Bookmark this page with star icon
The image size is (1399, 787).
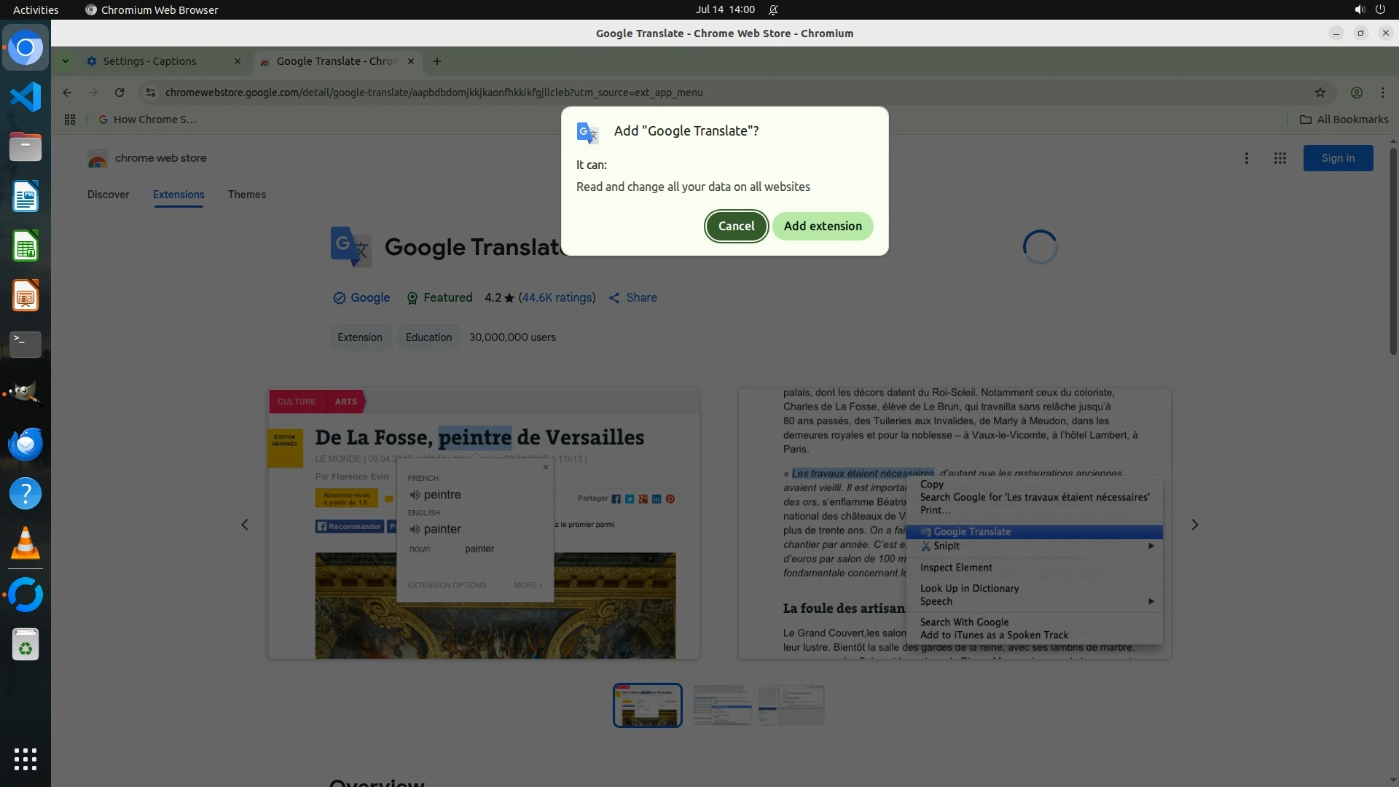pos(1320,93)
